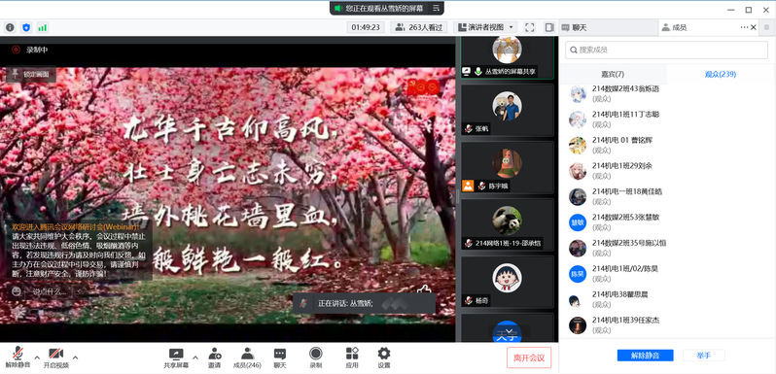Start recording with the 录制 button
Image resolution: width=776 pixels, height=374 pixels.
coord(316,357)
